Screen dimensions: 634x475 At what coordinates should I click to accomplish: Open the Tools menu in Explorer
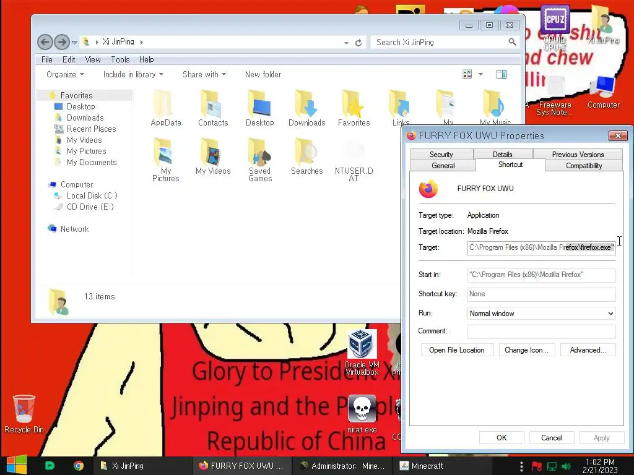click(120, 59)
